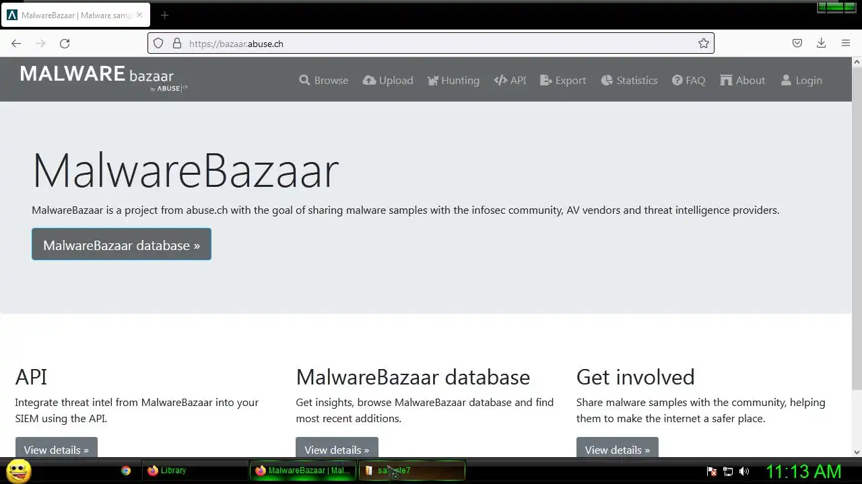The height and width of the screenshot is (484, 862).
Task: View the Statistics page
Action: [x=629, y=80]
